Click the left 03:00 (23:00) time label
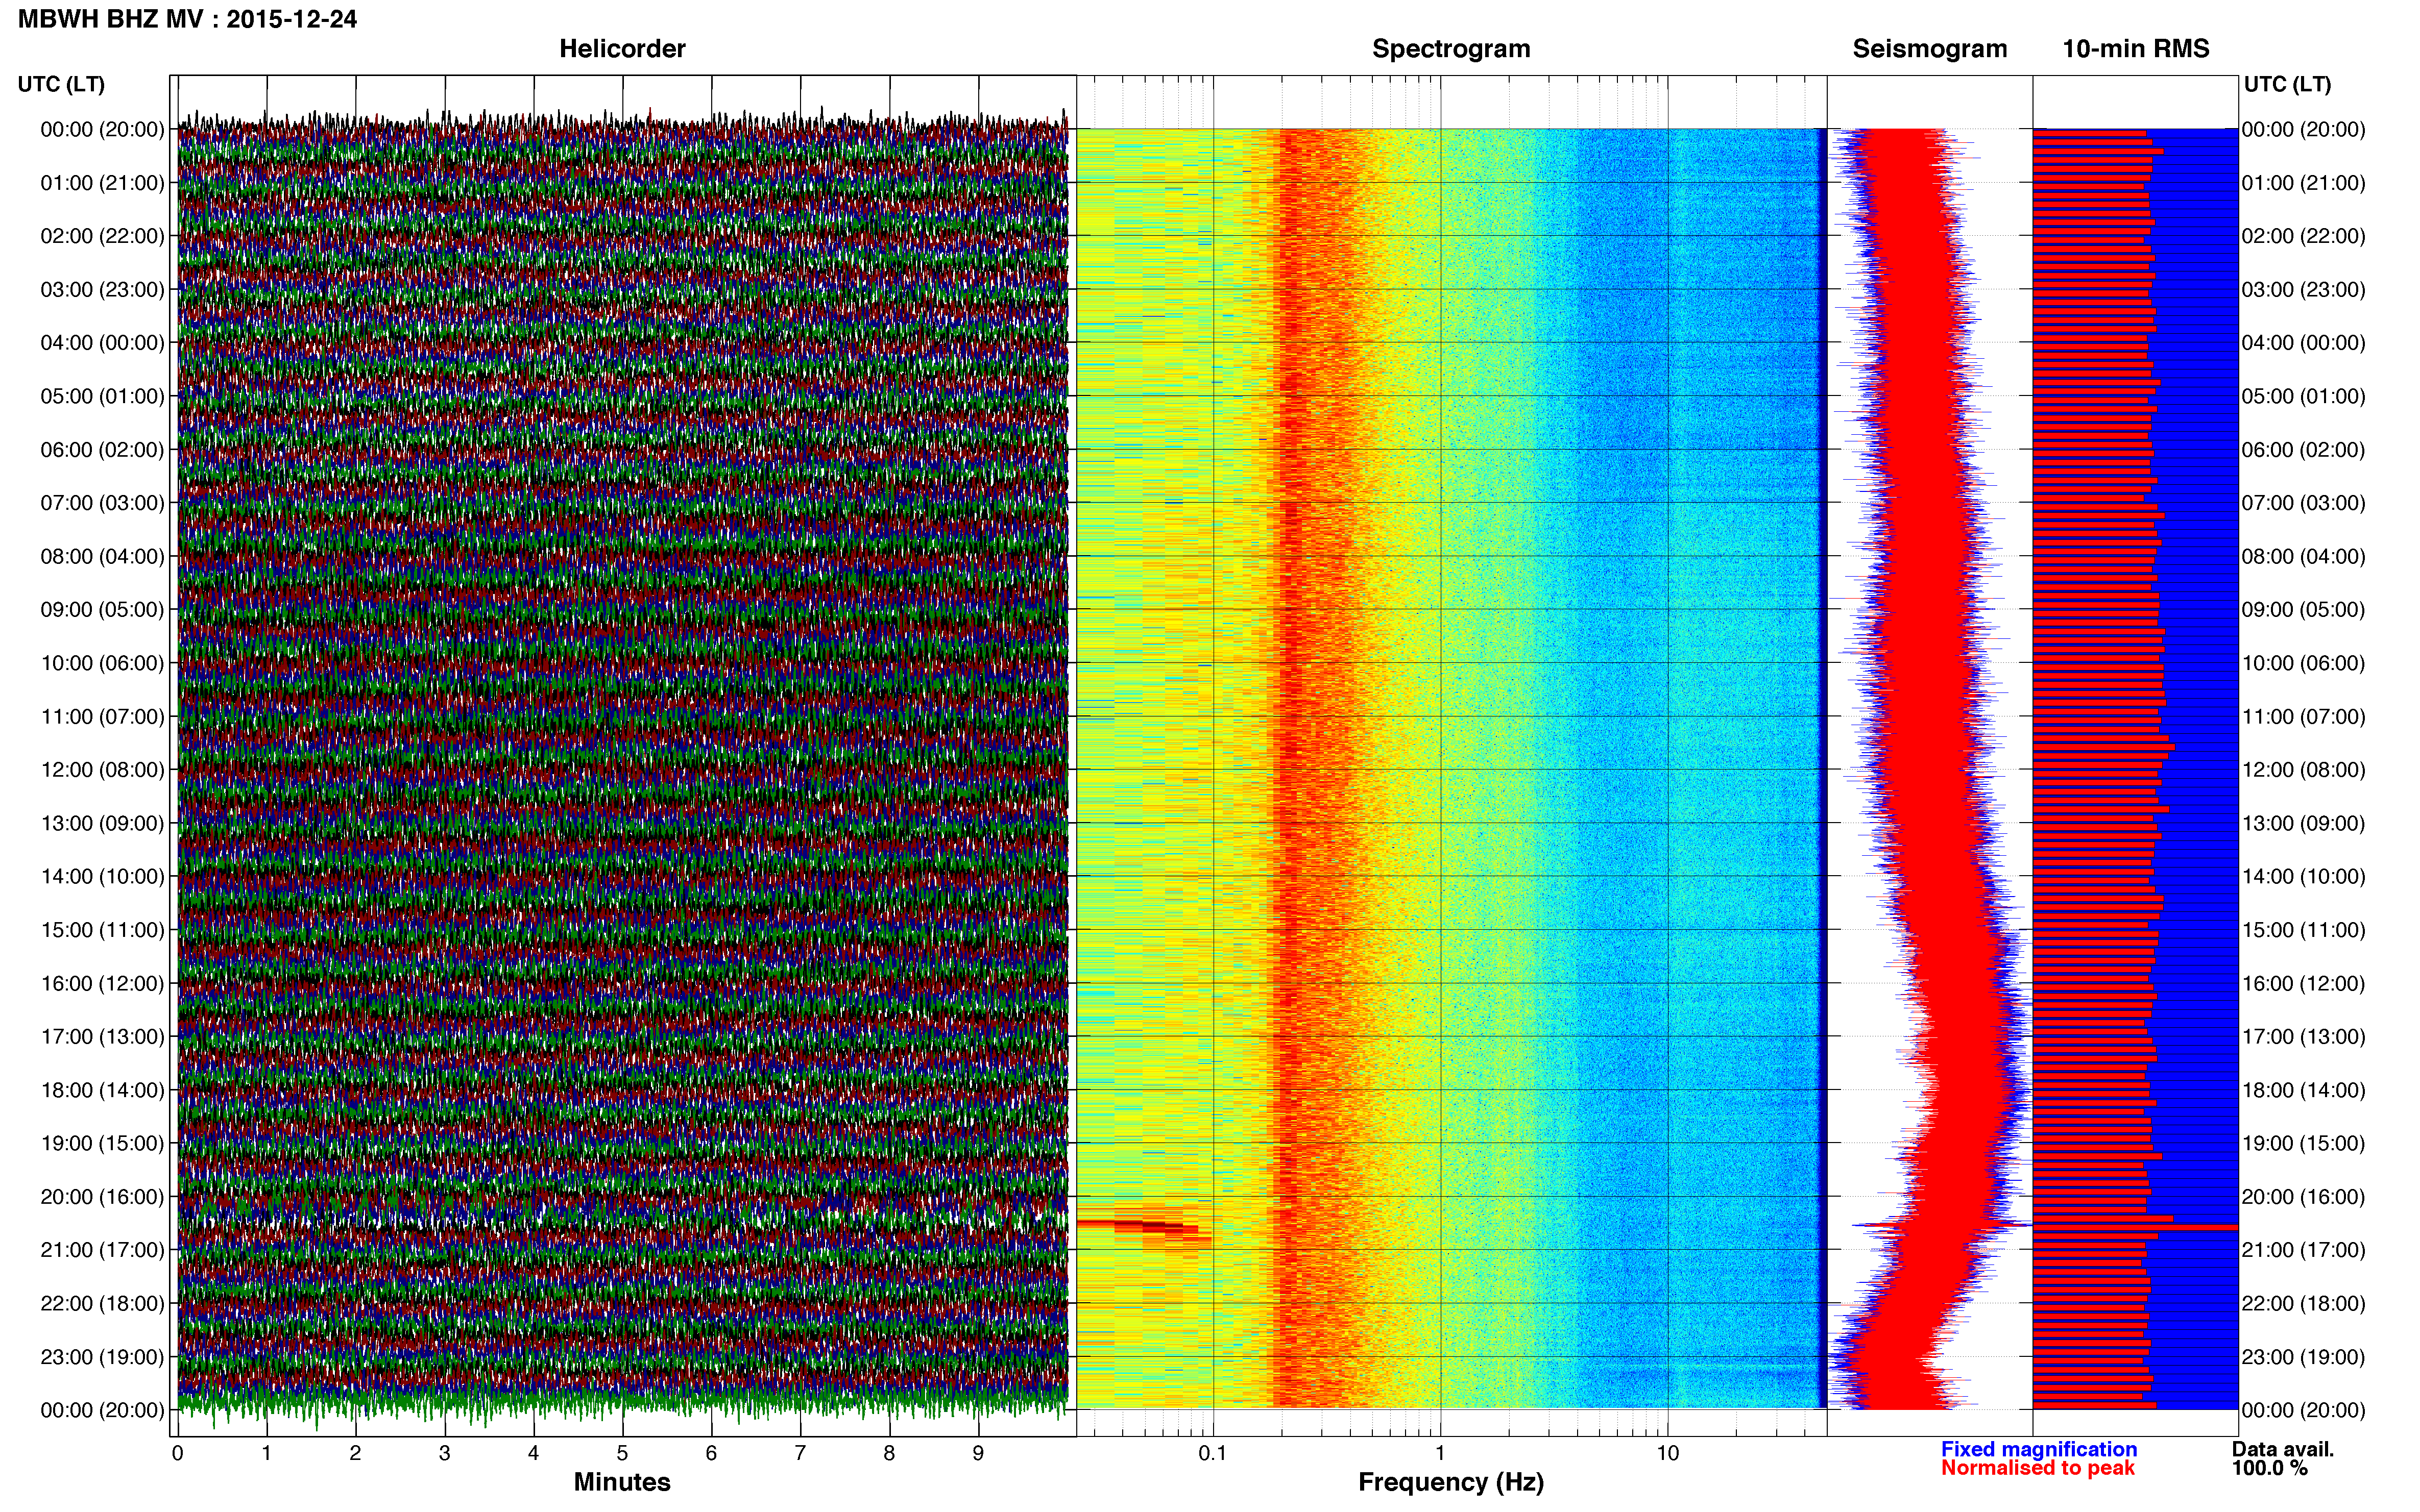Image resolution: width=2420 pixels, height=1512 pixels. click(102, 290)
